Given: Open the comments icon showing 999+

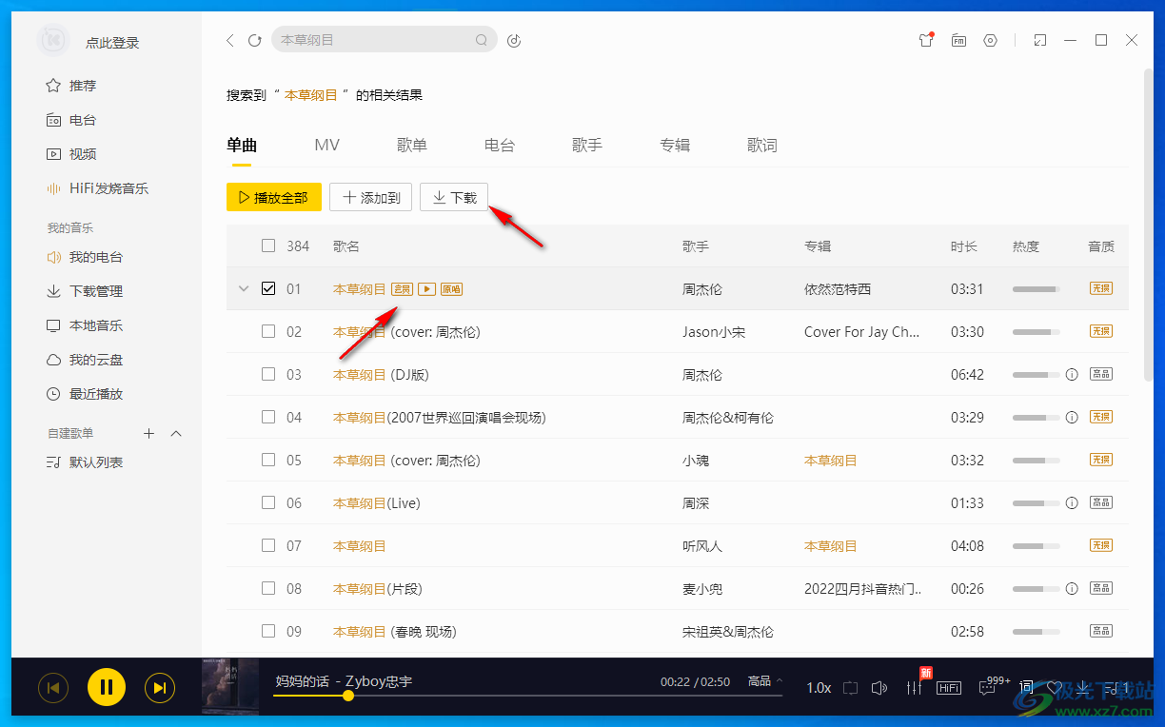Looking at the screenshot, I should click(988, 688).
